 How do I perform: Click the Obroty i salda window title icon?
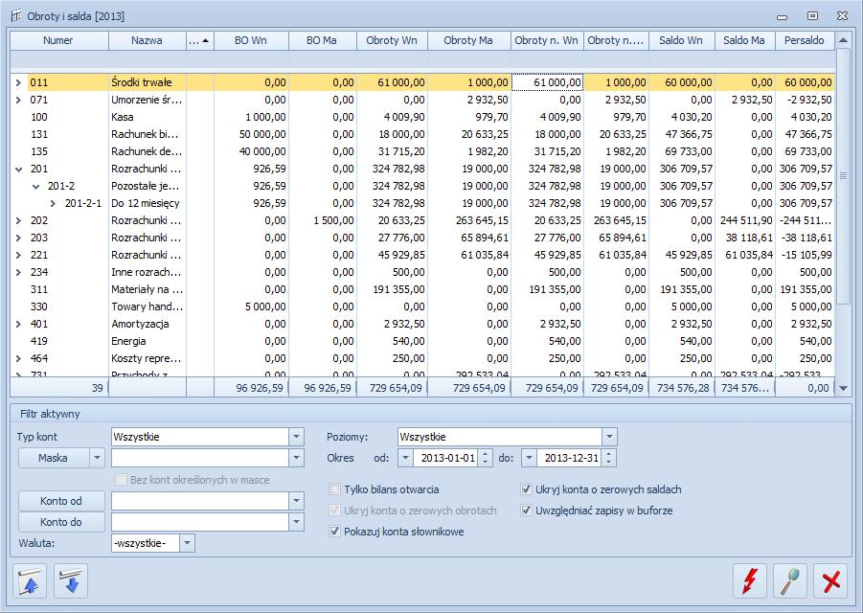click(16, 16)
